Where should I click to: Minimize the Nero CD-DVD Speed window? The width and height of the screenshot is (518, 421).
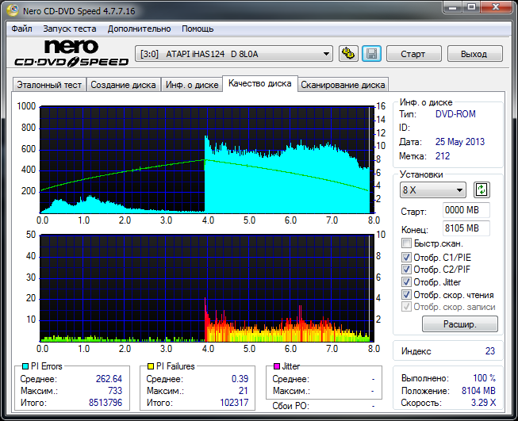(453, 7)
